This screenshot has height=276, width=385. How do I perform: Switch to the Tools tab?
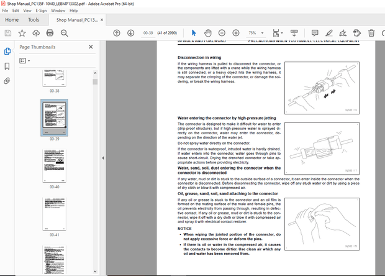click(34, 20)
